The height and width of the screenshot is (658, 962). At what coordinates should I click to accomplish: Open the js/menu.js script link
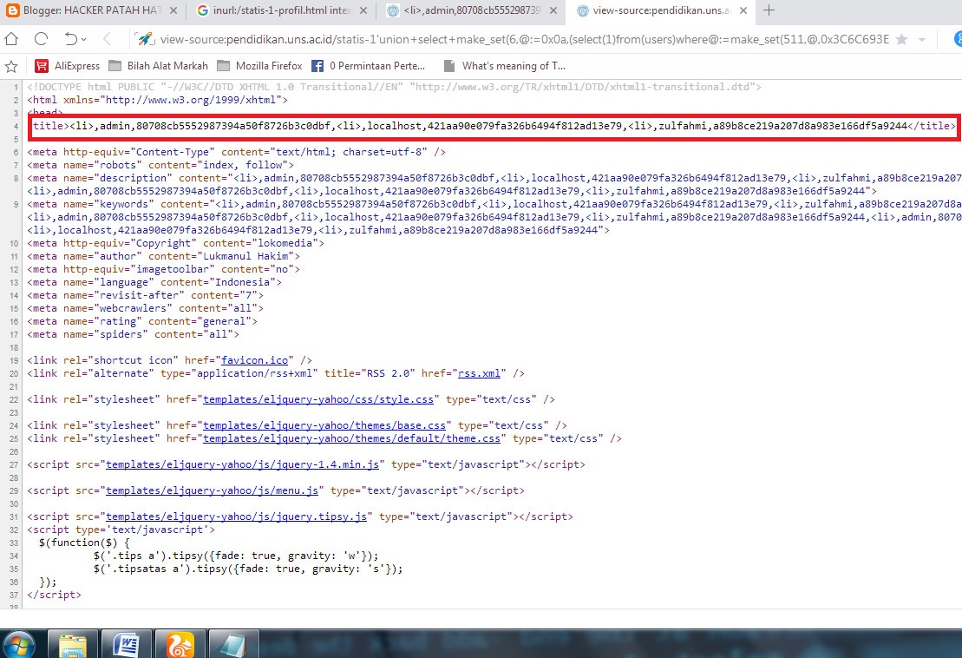coord(212,490)
